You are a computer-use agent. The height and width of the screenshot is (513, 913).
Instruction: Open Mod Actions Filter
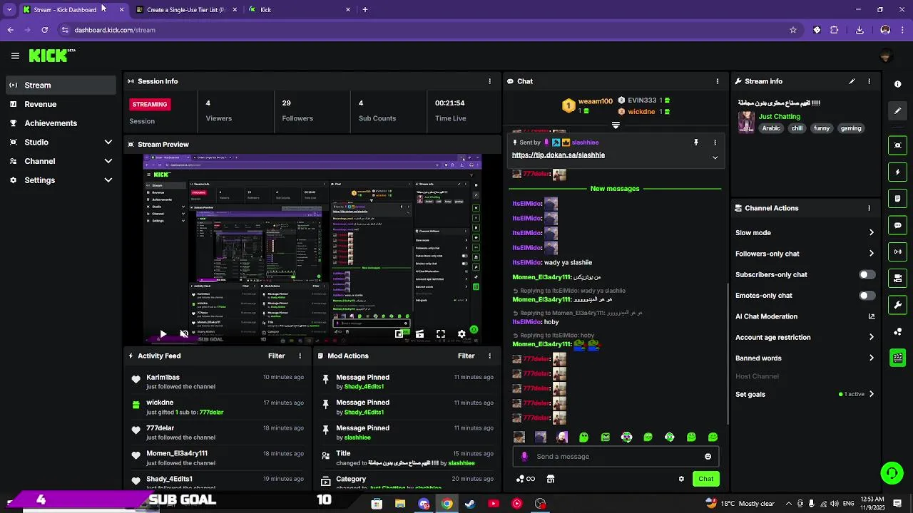[x=466, y=356]
